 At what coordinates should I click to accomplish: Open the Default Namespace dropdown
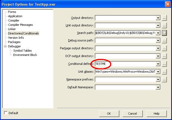click(x=158, y=87)
